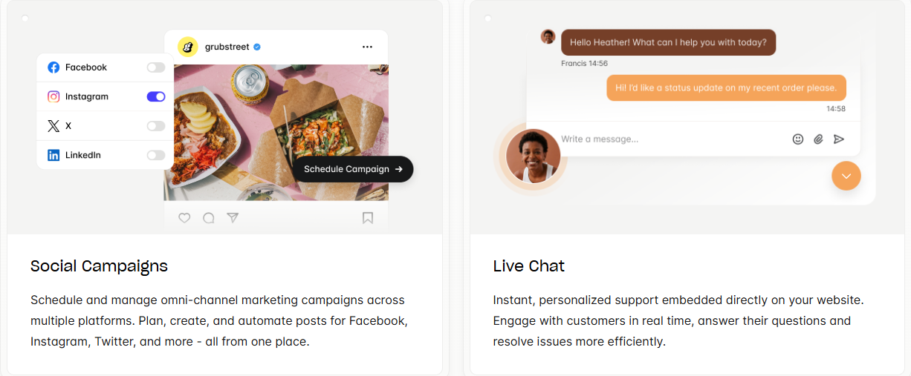This screenshot has width=911, height=376.
Task: Switch on the LinkedIn toggle
Action: pyautogui.click(x=156, y=155)
